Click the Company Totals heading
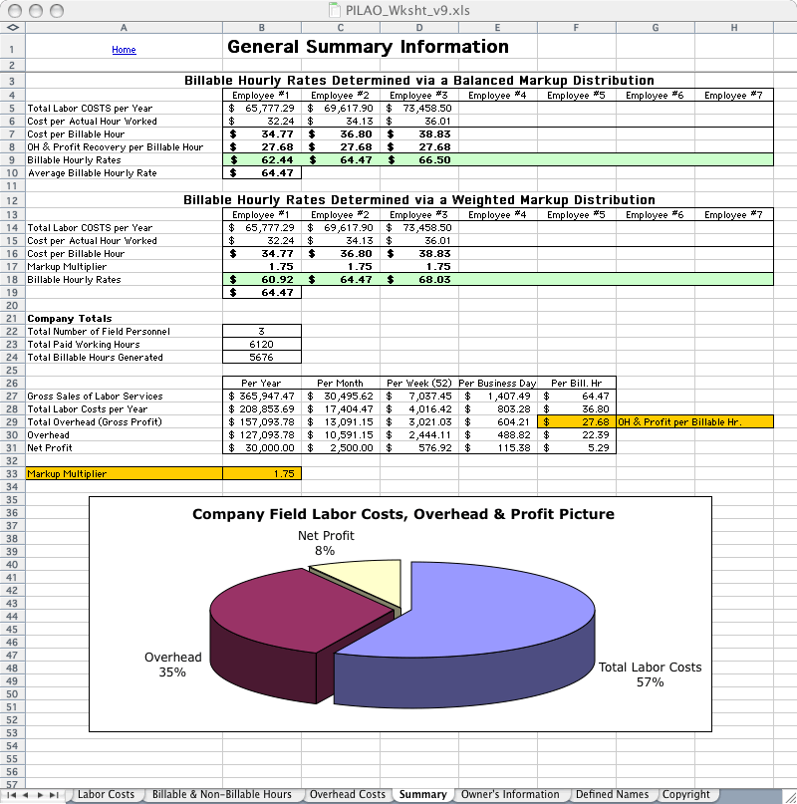797x804 pixels. [69, 319]
